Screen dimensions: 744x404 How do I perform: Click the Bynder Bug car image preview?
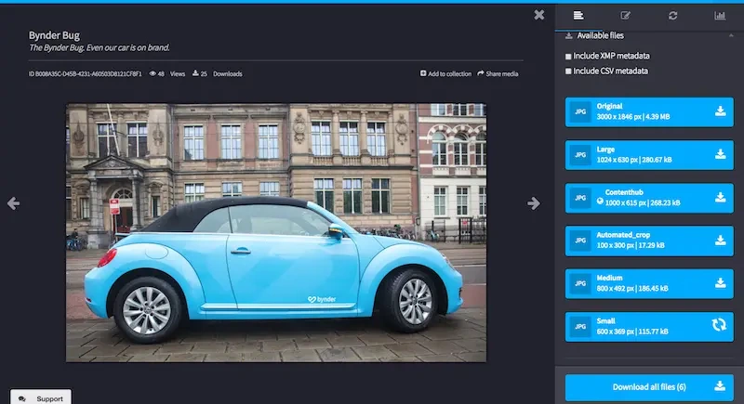[276, 231]
